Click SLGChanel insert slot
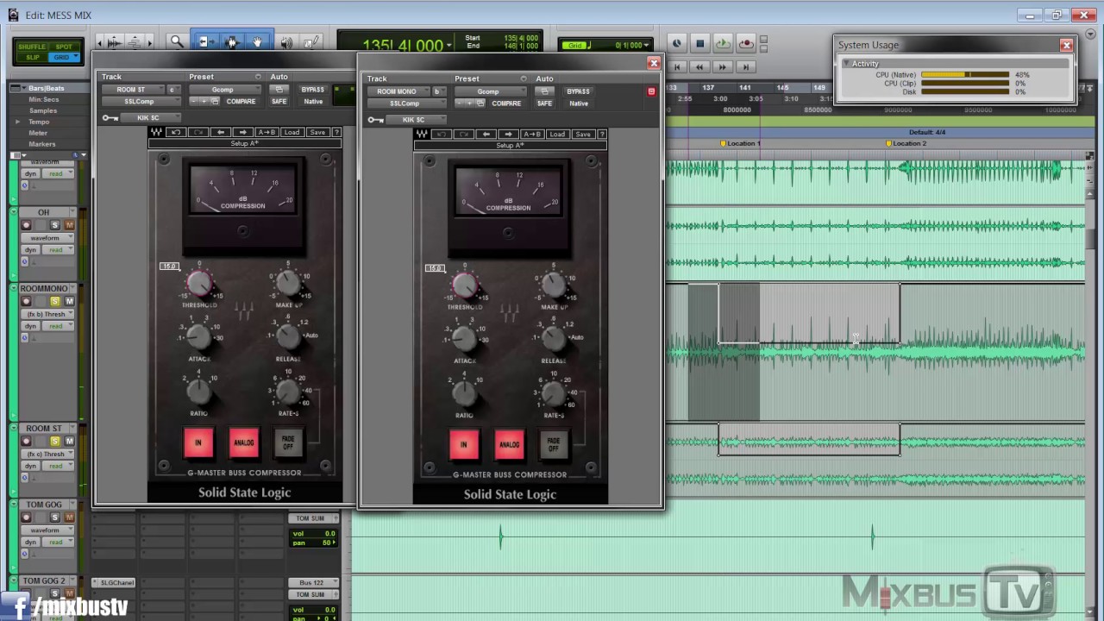 (113, 582)
